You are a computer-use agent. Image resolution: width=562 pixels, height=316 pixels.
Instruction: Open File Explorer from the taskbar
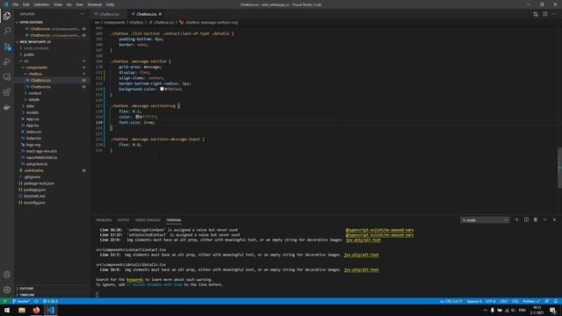coord(22,310)
